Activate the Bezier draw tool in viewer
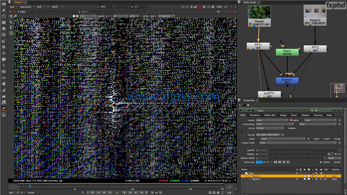Screen dimensions: 347x195 tap(11, 33)
